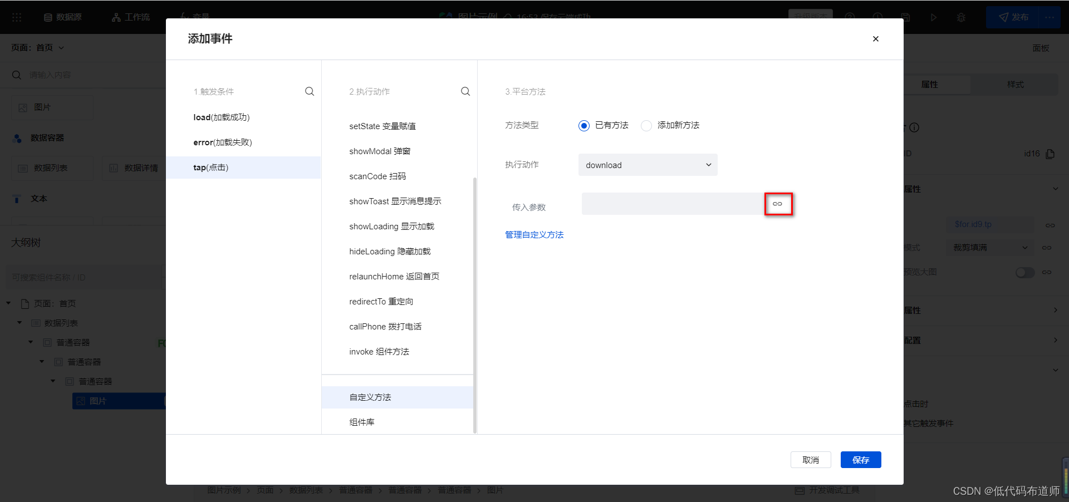Select the 图片 component in component panel
This screenshot has height=502, width=1069.
point(52,107)
